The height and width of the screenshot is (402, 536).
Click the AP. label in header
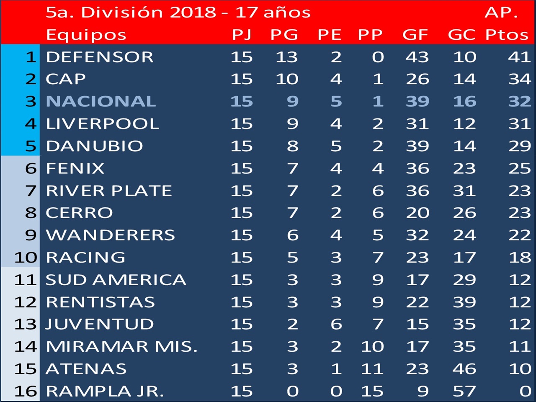(501, 13)
